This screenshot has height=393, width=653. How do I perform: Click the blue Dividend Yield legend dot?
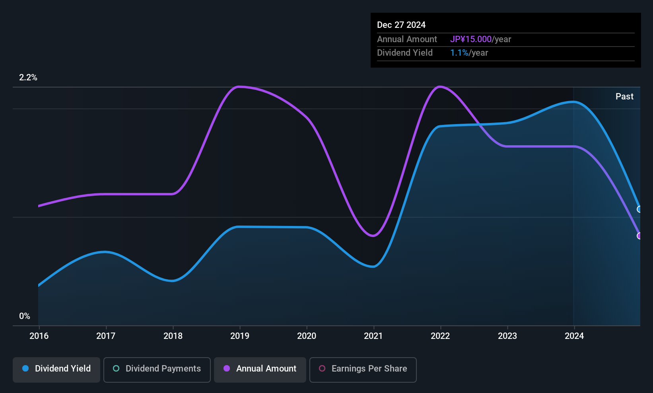pyautogui.click(x=25, y=368)
